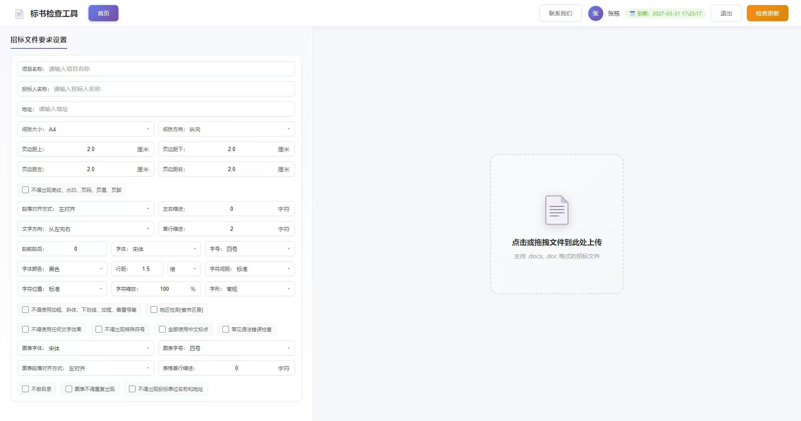Enable 常见语法错误检查 checkbox
The image size is (801, 421).
(226, 329)
